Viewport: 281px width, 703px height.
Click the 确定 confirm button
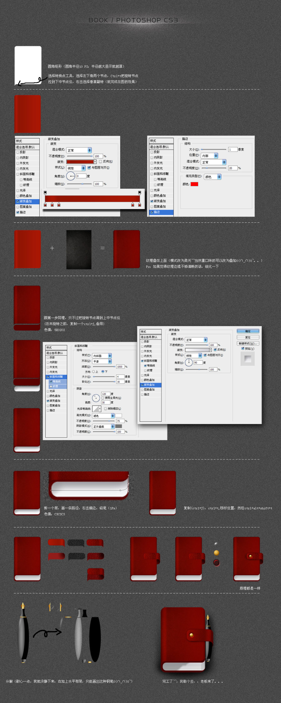248,331
